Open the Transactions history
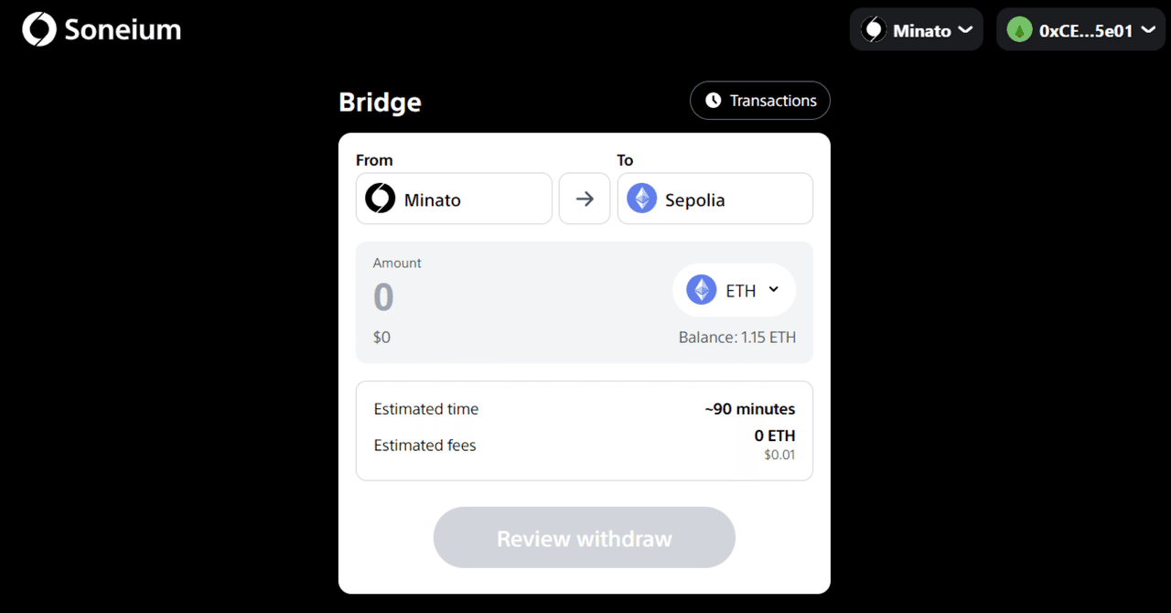The height and width of the screenshot is (613, 1171). (760, 101)
